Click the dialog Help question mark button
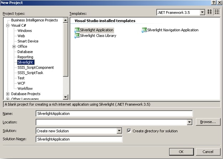The height and width of the screenshot is (159, 223). coord(214,3)
